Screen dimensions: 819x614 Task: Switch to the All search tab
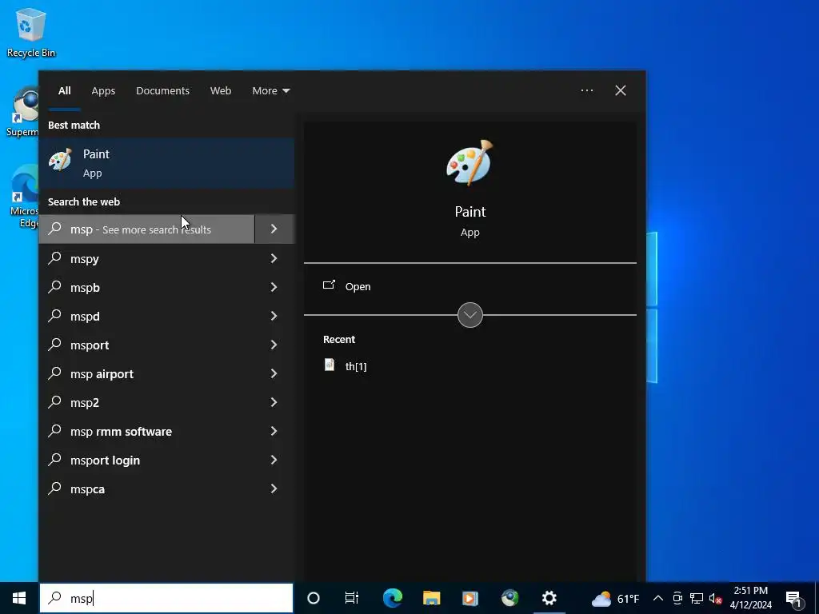pyautogui.click(x=64, y=90)
